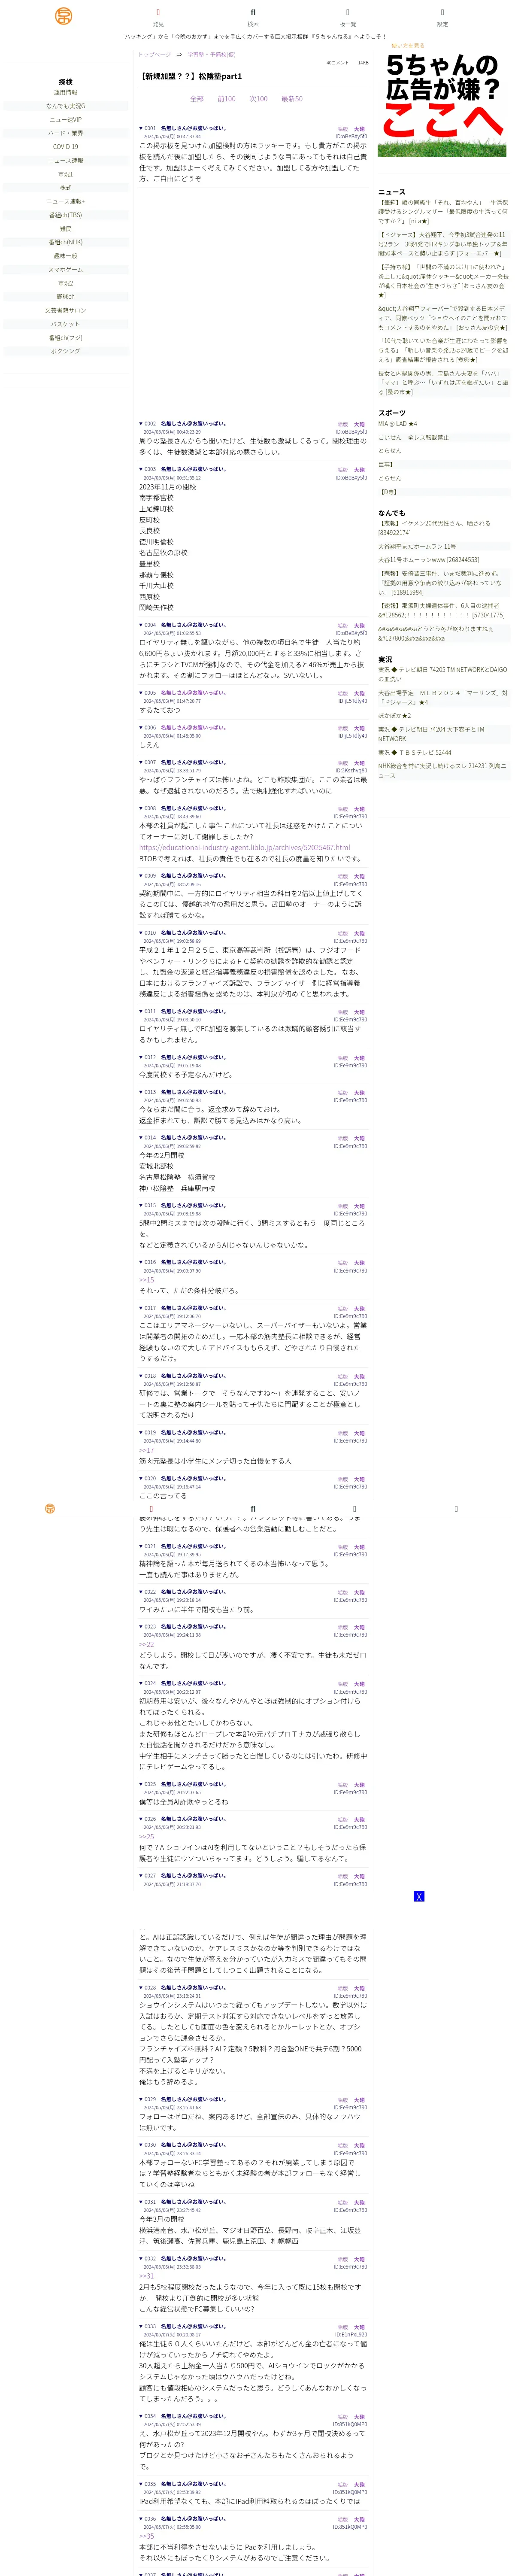Open the なんでも実況G board
The height and width of the screenshot is (2576, 515).
(66, 106)
